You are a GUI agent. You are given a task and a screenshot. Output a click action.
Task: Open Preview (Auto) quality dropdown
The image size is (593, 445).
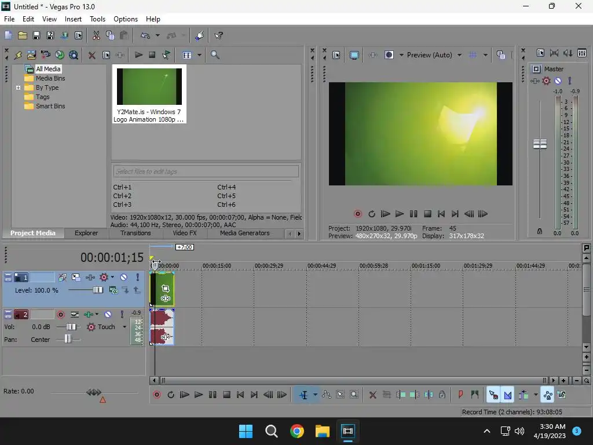[x=459, y=55]
